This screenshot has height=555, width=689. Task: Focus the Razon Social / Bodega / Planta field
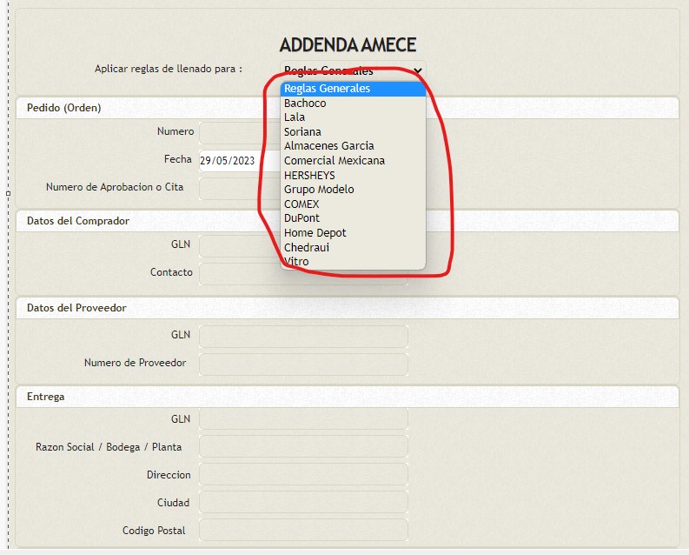pos(303,446)
